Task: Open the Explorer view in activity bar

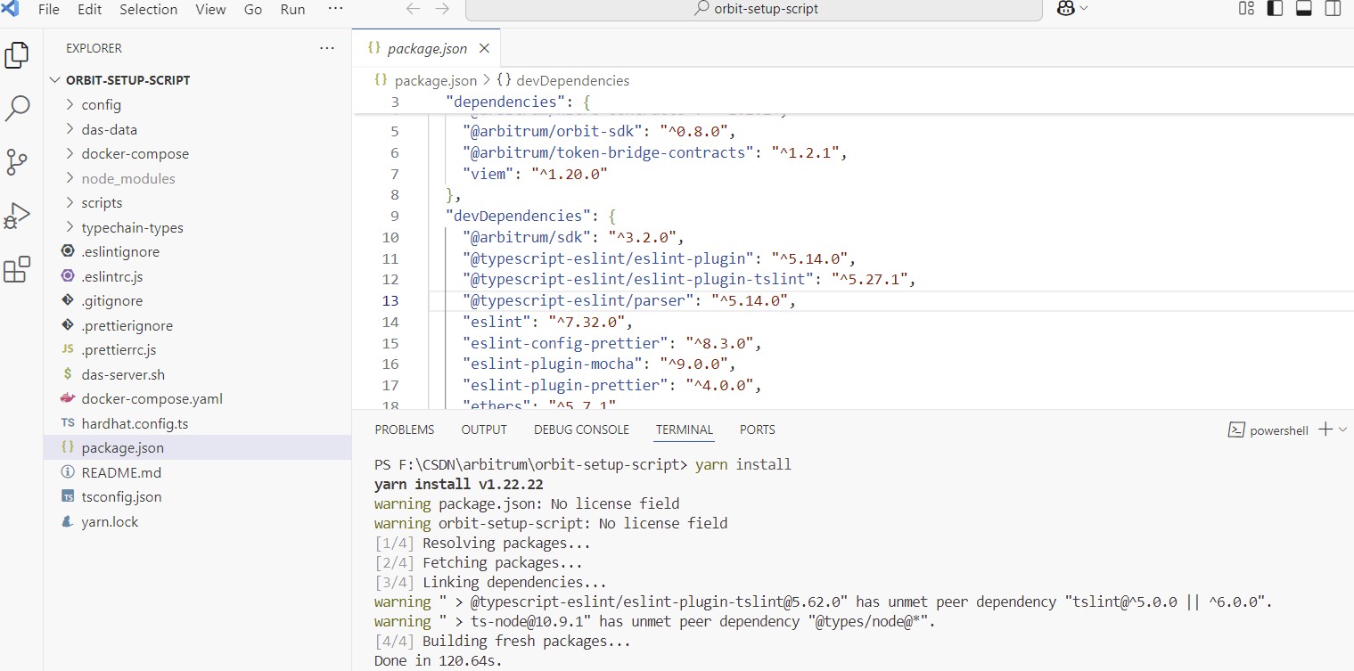Action: click(17, 55)
